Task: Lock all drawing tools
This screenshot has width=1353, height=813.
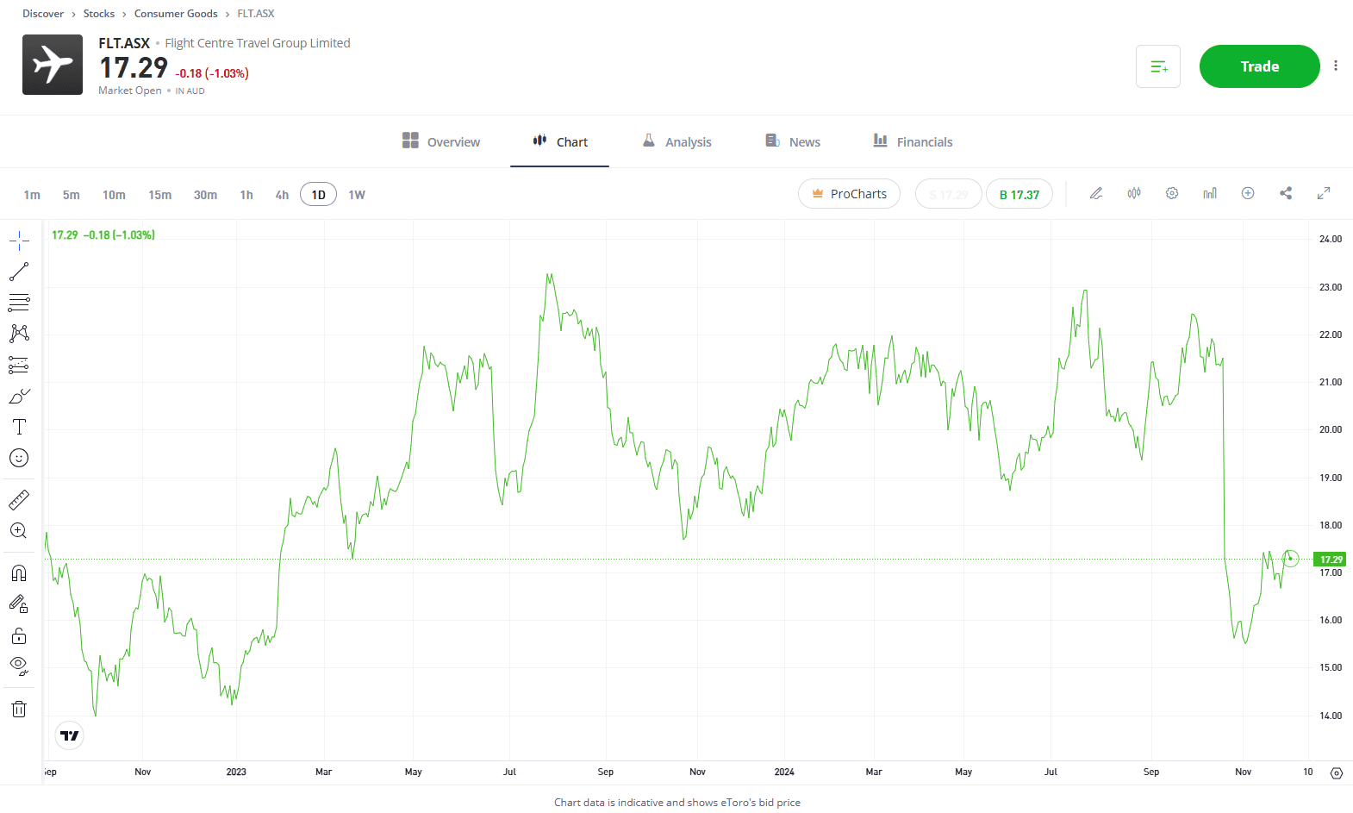Action: 19,635
